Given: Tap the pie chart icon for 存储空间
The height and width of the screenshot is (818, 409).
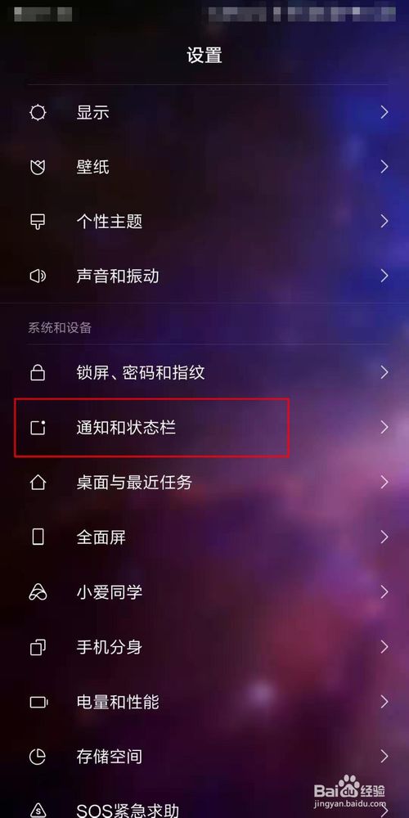Looking at the screenshot, I should point(38,757).
